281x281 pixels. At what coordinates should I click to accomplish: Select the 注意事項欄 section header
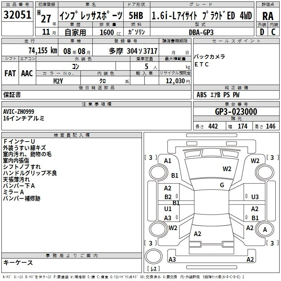(96, 104)
